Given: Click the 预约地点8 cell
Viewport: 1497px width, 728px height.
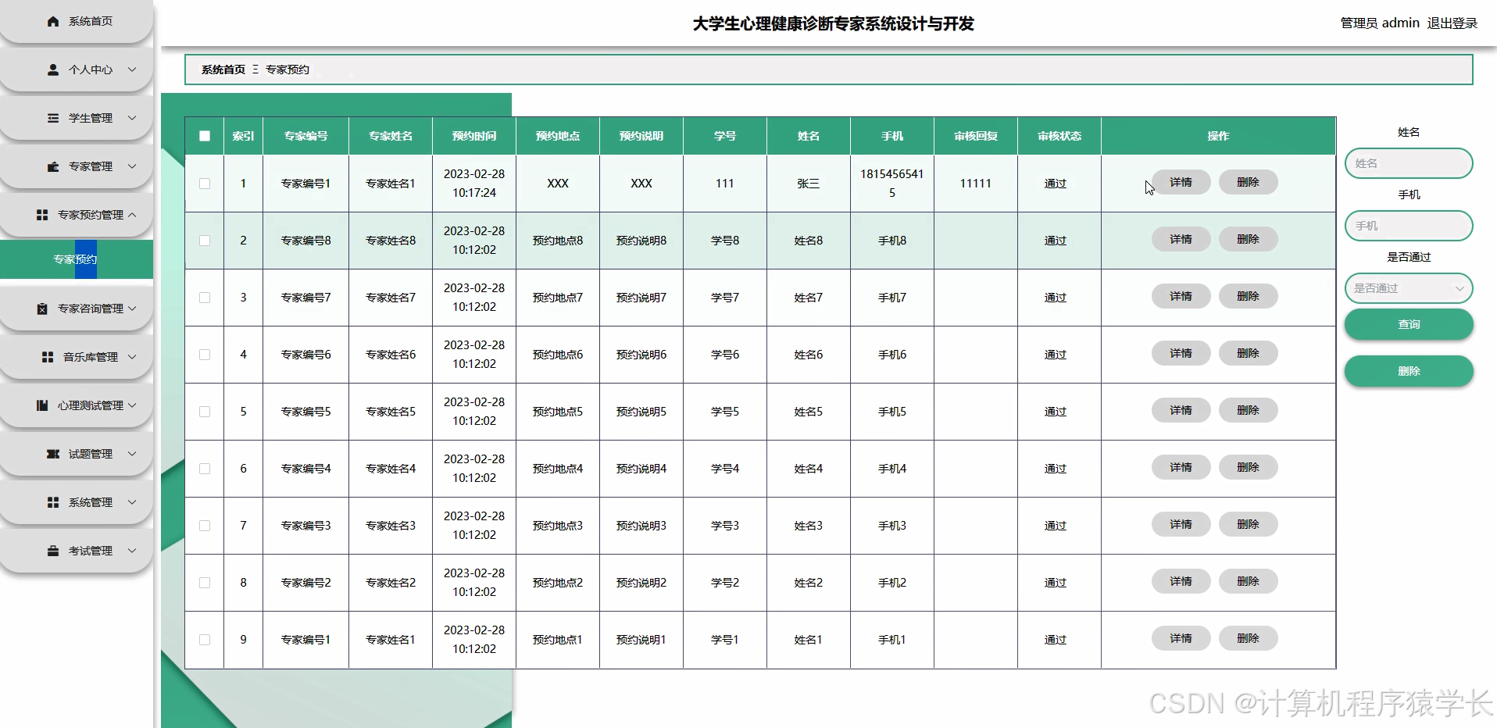Looking at the screenshot, I should coord(558,241).
